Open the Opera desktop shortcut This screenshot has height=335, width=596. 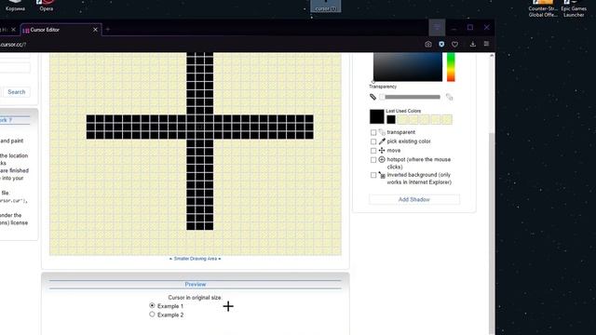(x=47, y=6)
